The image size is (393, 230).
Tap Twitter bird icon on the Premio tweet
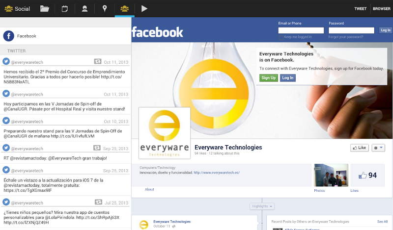click(6, 61)
